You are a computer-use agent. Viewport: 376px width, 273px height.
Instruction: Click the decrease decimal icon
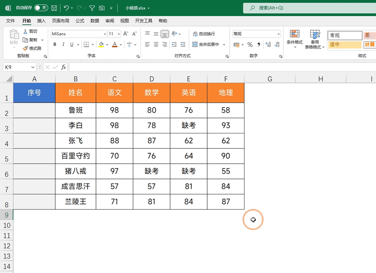coord(277,44)
